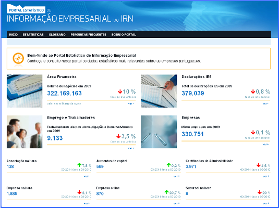Click green arrow next to 20,7 %

coord(166,192)
